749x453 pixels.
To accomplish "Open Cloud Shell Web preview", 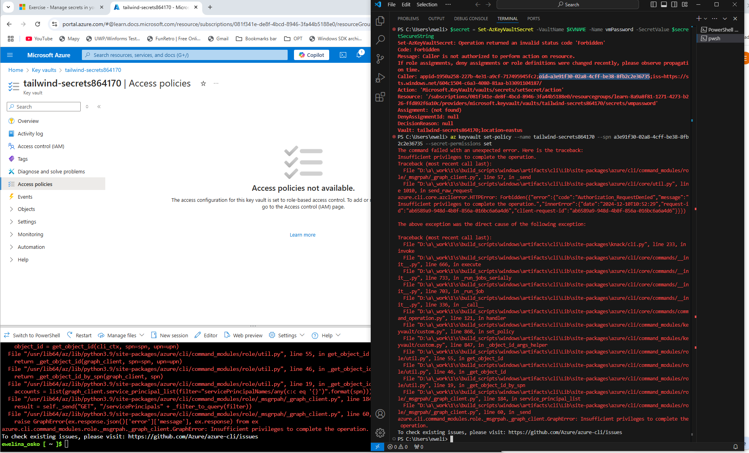I will click(x=243, y=335).
